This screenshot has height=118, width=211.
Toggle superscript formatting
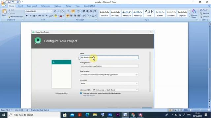point(47,16)
